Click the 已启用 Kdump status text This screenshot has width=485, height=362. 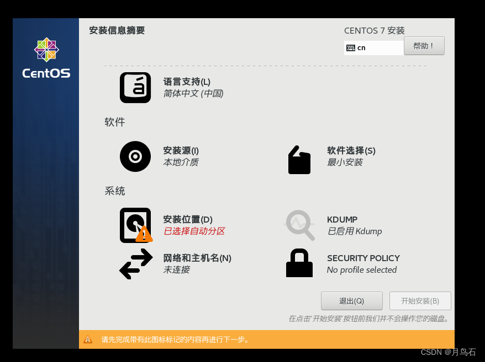click(x=355, y=231)
